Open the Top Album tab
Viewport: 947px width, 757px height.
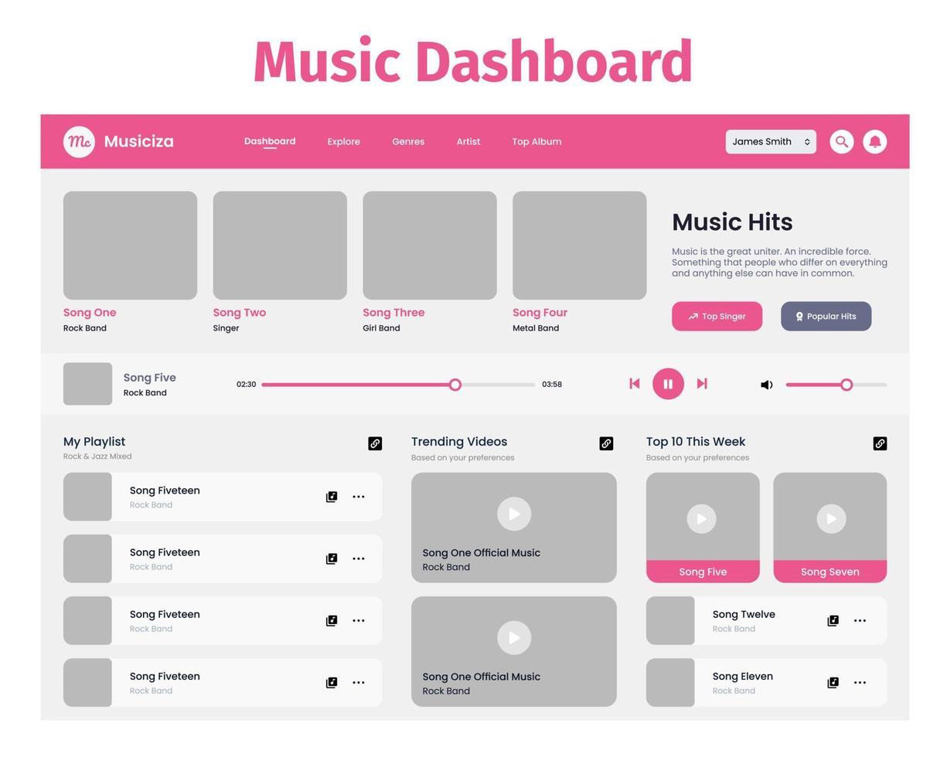537,142
